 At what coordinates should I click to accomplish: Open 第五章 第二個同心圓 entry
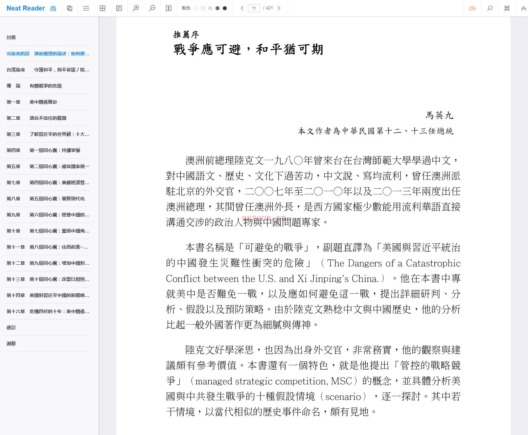pyautogui.click(x=48, y=166)
